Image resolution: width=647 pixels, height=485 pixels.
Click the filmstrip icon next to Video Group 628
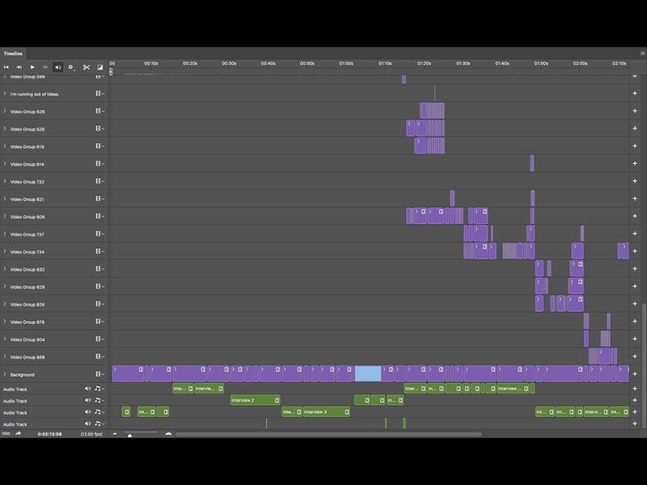(x=97, y=111)
